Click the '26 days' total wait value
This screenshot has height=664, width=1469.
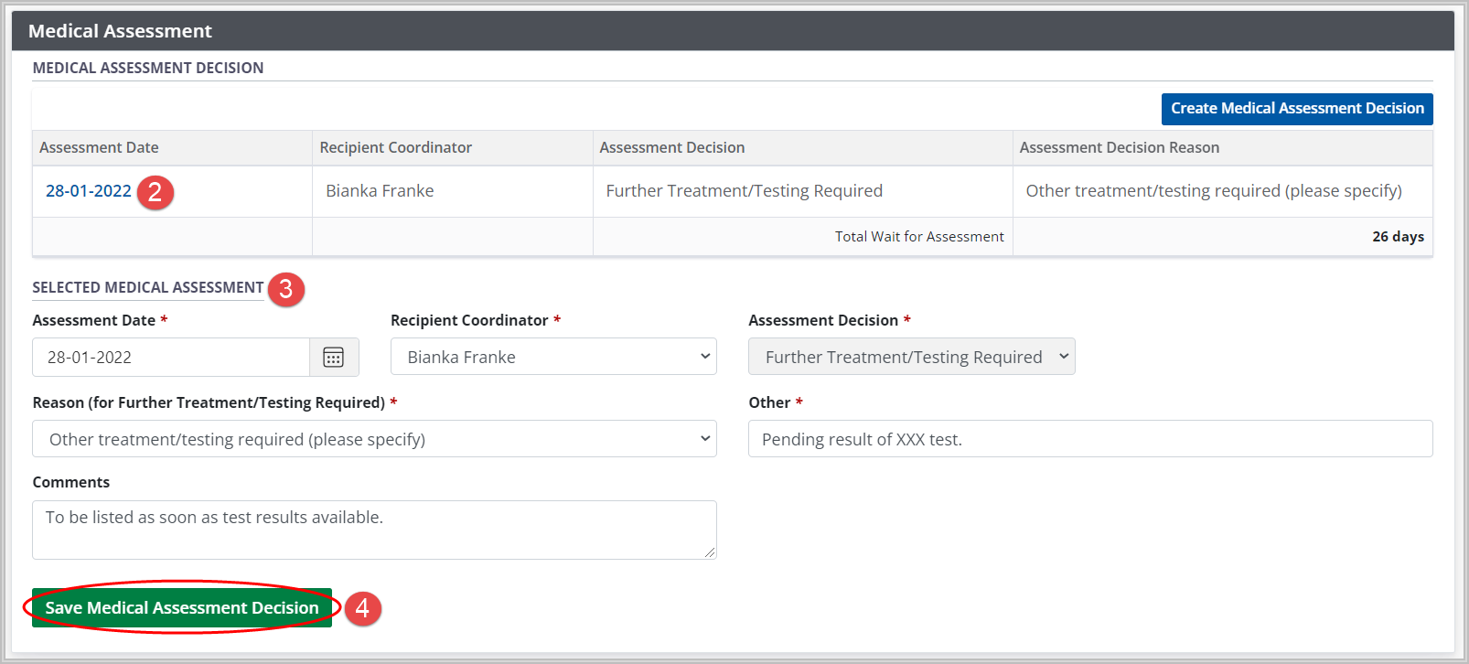1398,237
